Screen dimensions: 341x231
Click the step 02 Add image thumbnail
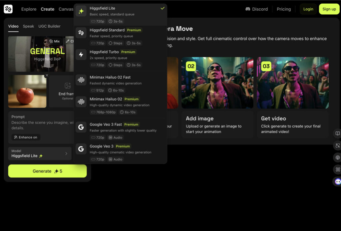[x=217, y=83]
